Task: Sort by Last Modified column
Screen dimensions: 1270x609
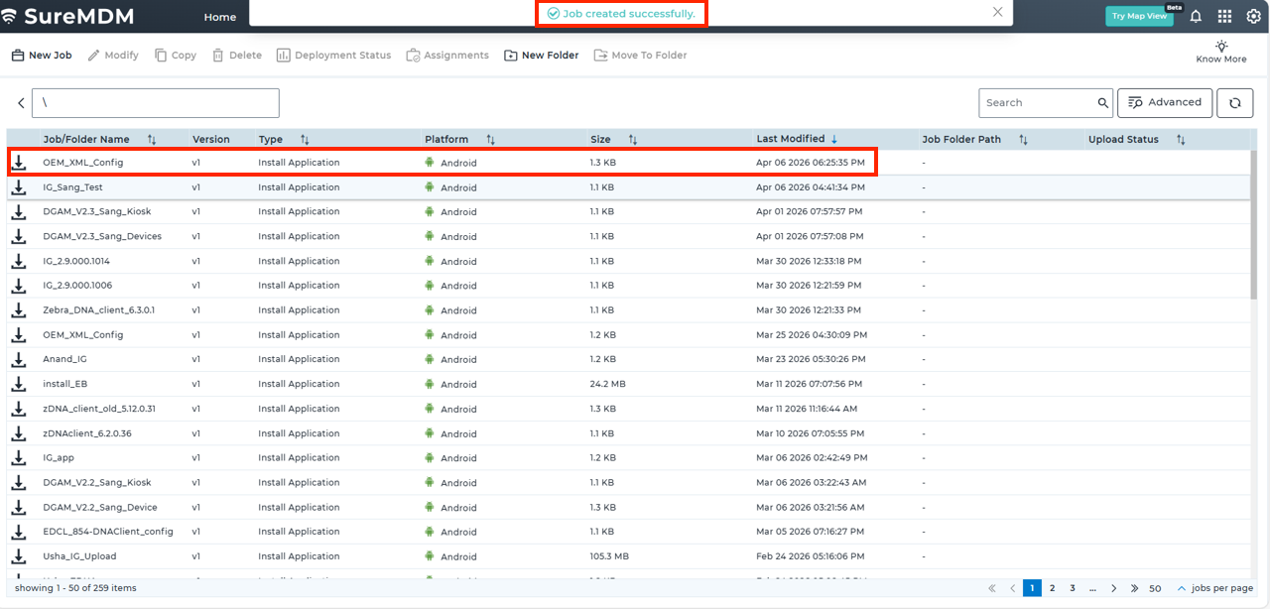Action: (x=833, y=140)
